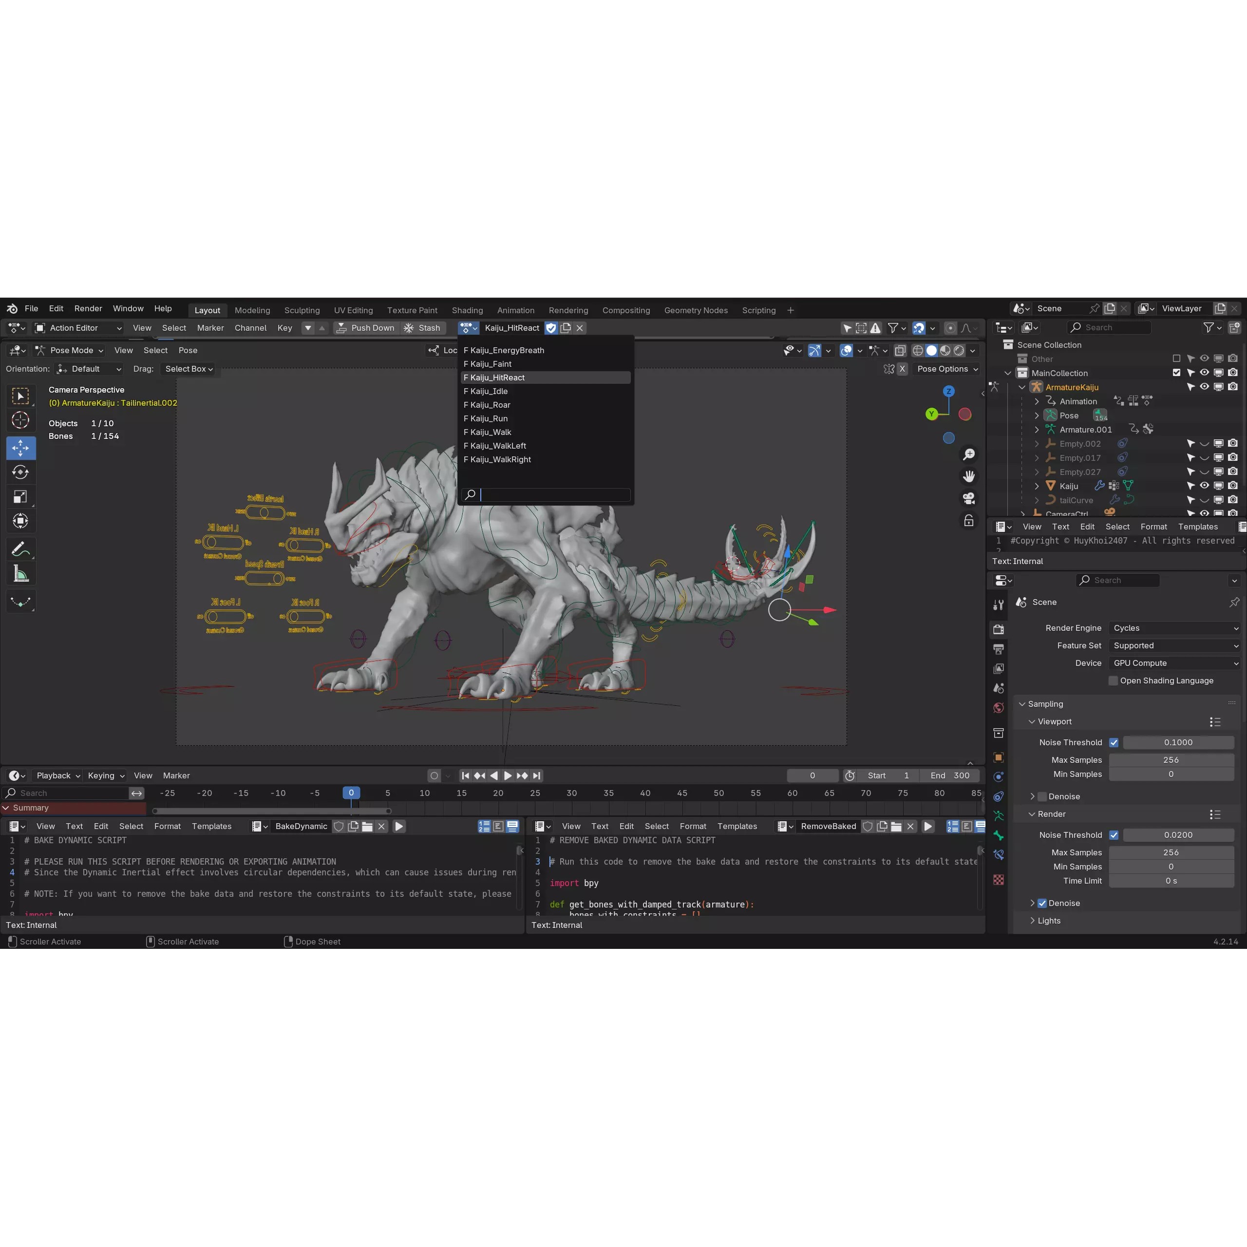Screen dimensions: 1247x1247
Task: Open the Output properties tab icon
Action: pos(999,649)
